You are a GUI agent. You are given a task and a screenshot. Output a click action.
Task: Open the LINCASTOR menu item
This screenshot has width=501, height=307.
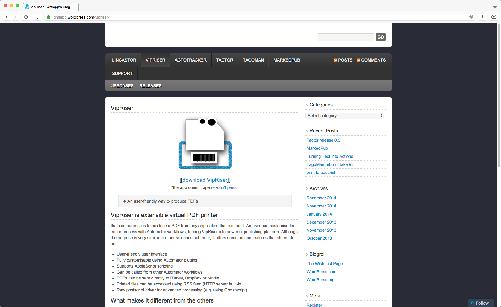(124, 60)
